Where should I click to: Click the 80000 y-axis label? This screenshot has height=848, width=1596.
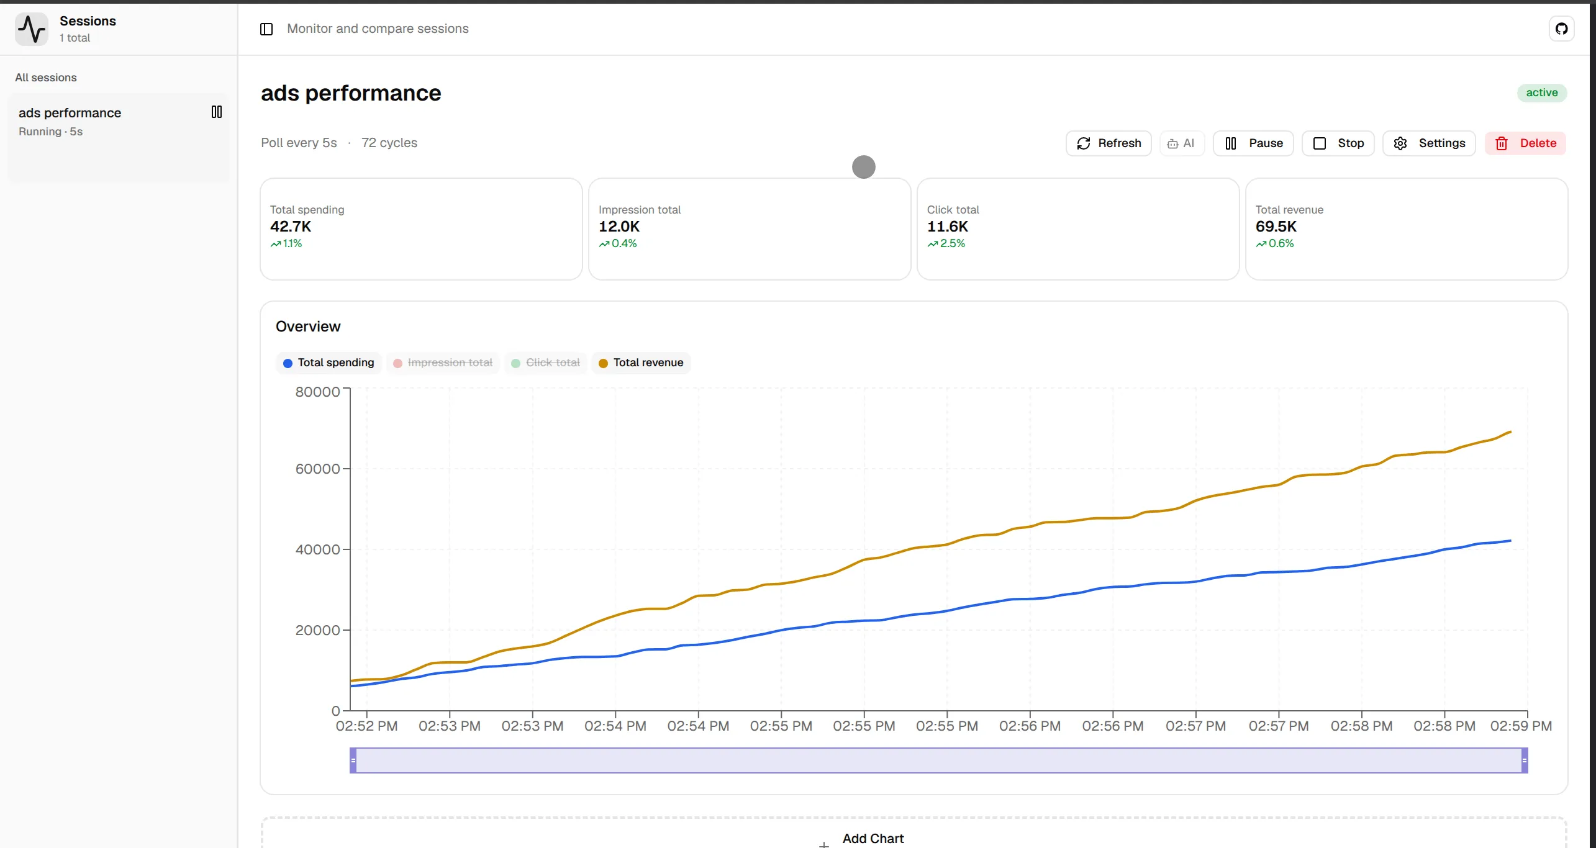[x=317, y=392]
